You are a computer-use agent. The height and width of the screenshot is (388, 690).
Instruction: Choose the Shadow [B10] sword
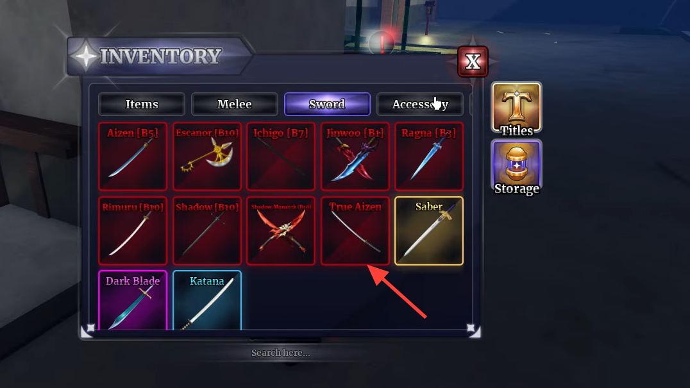pos(207,230)
